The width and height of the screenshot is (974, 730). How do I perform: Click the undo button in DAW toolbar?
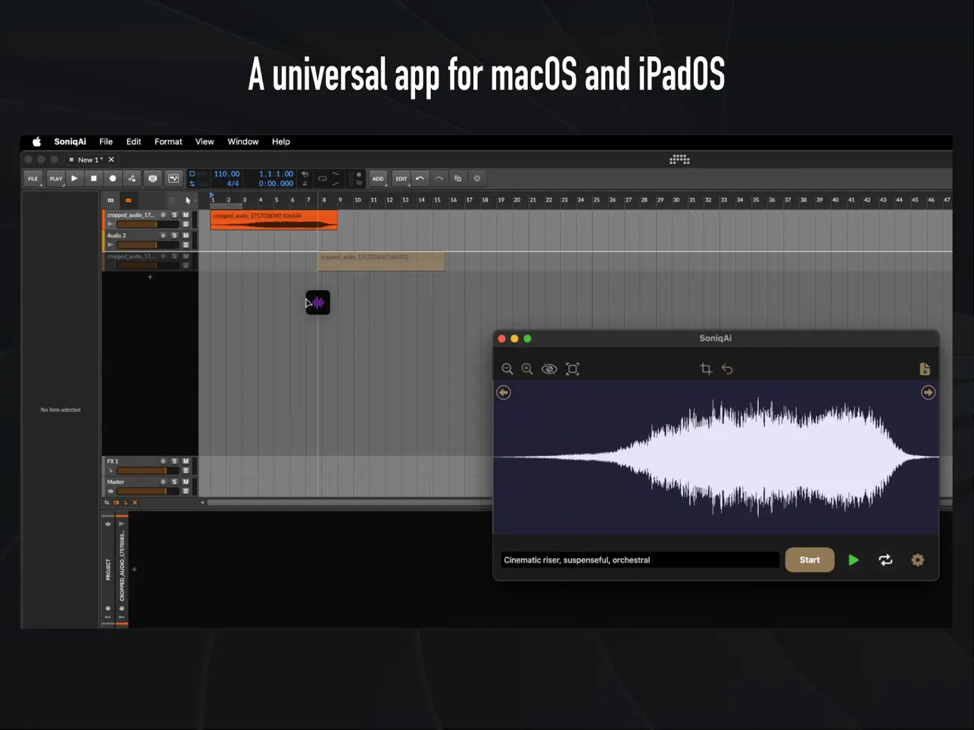tap(420, 179)
